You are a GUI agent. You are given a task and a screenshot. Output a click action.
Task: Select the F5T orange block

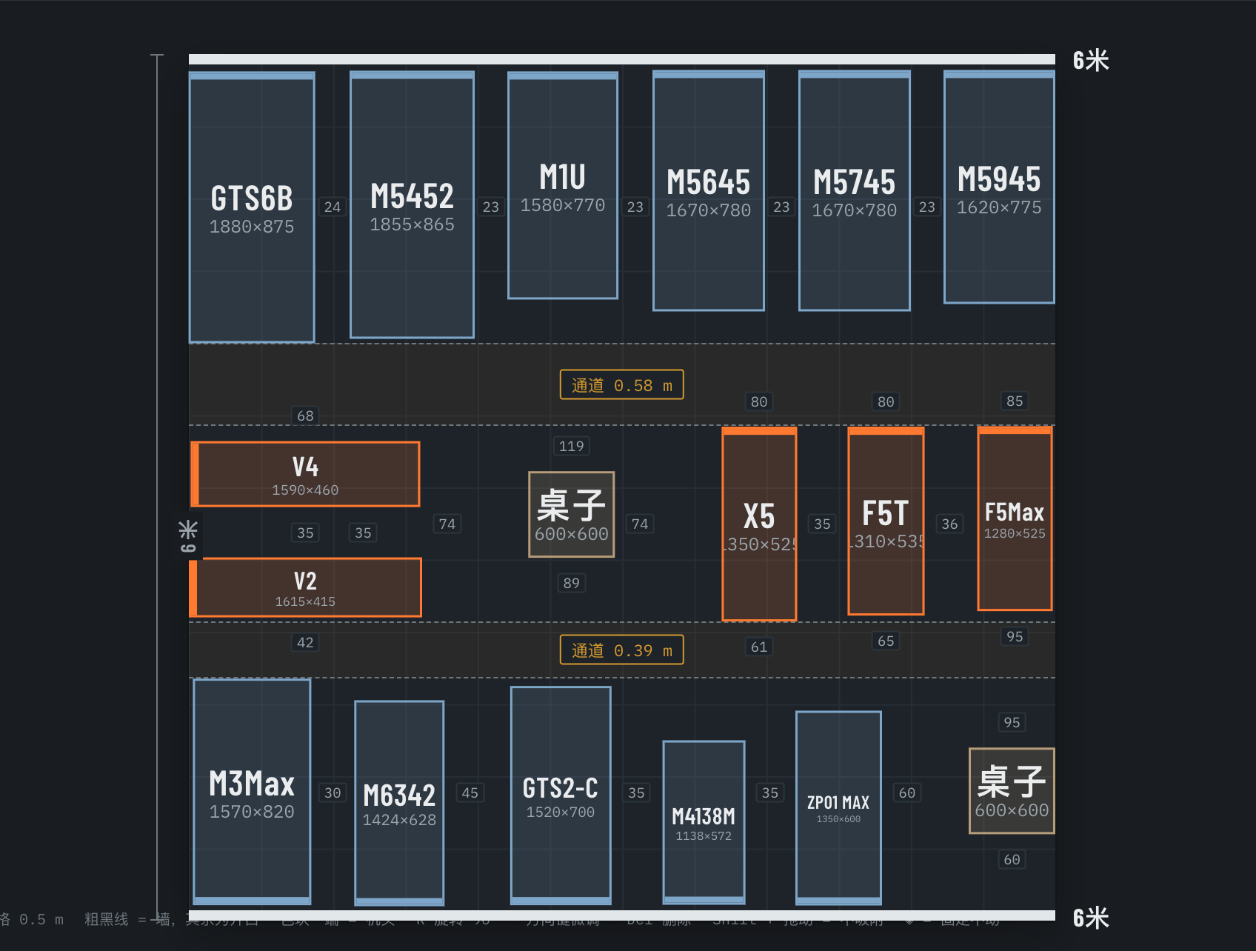[x=886, y=521]
